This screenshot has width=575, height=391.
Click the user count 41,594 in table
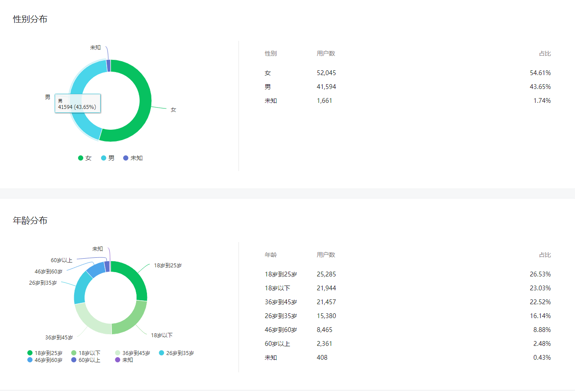click(x=327, y=87)
